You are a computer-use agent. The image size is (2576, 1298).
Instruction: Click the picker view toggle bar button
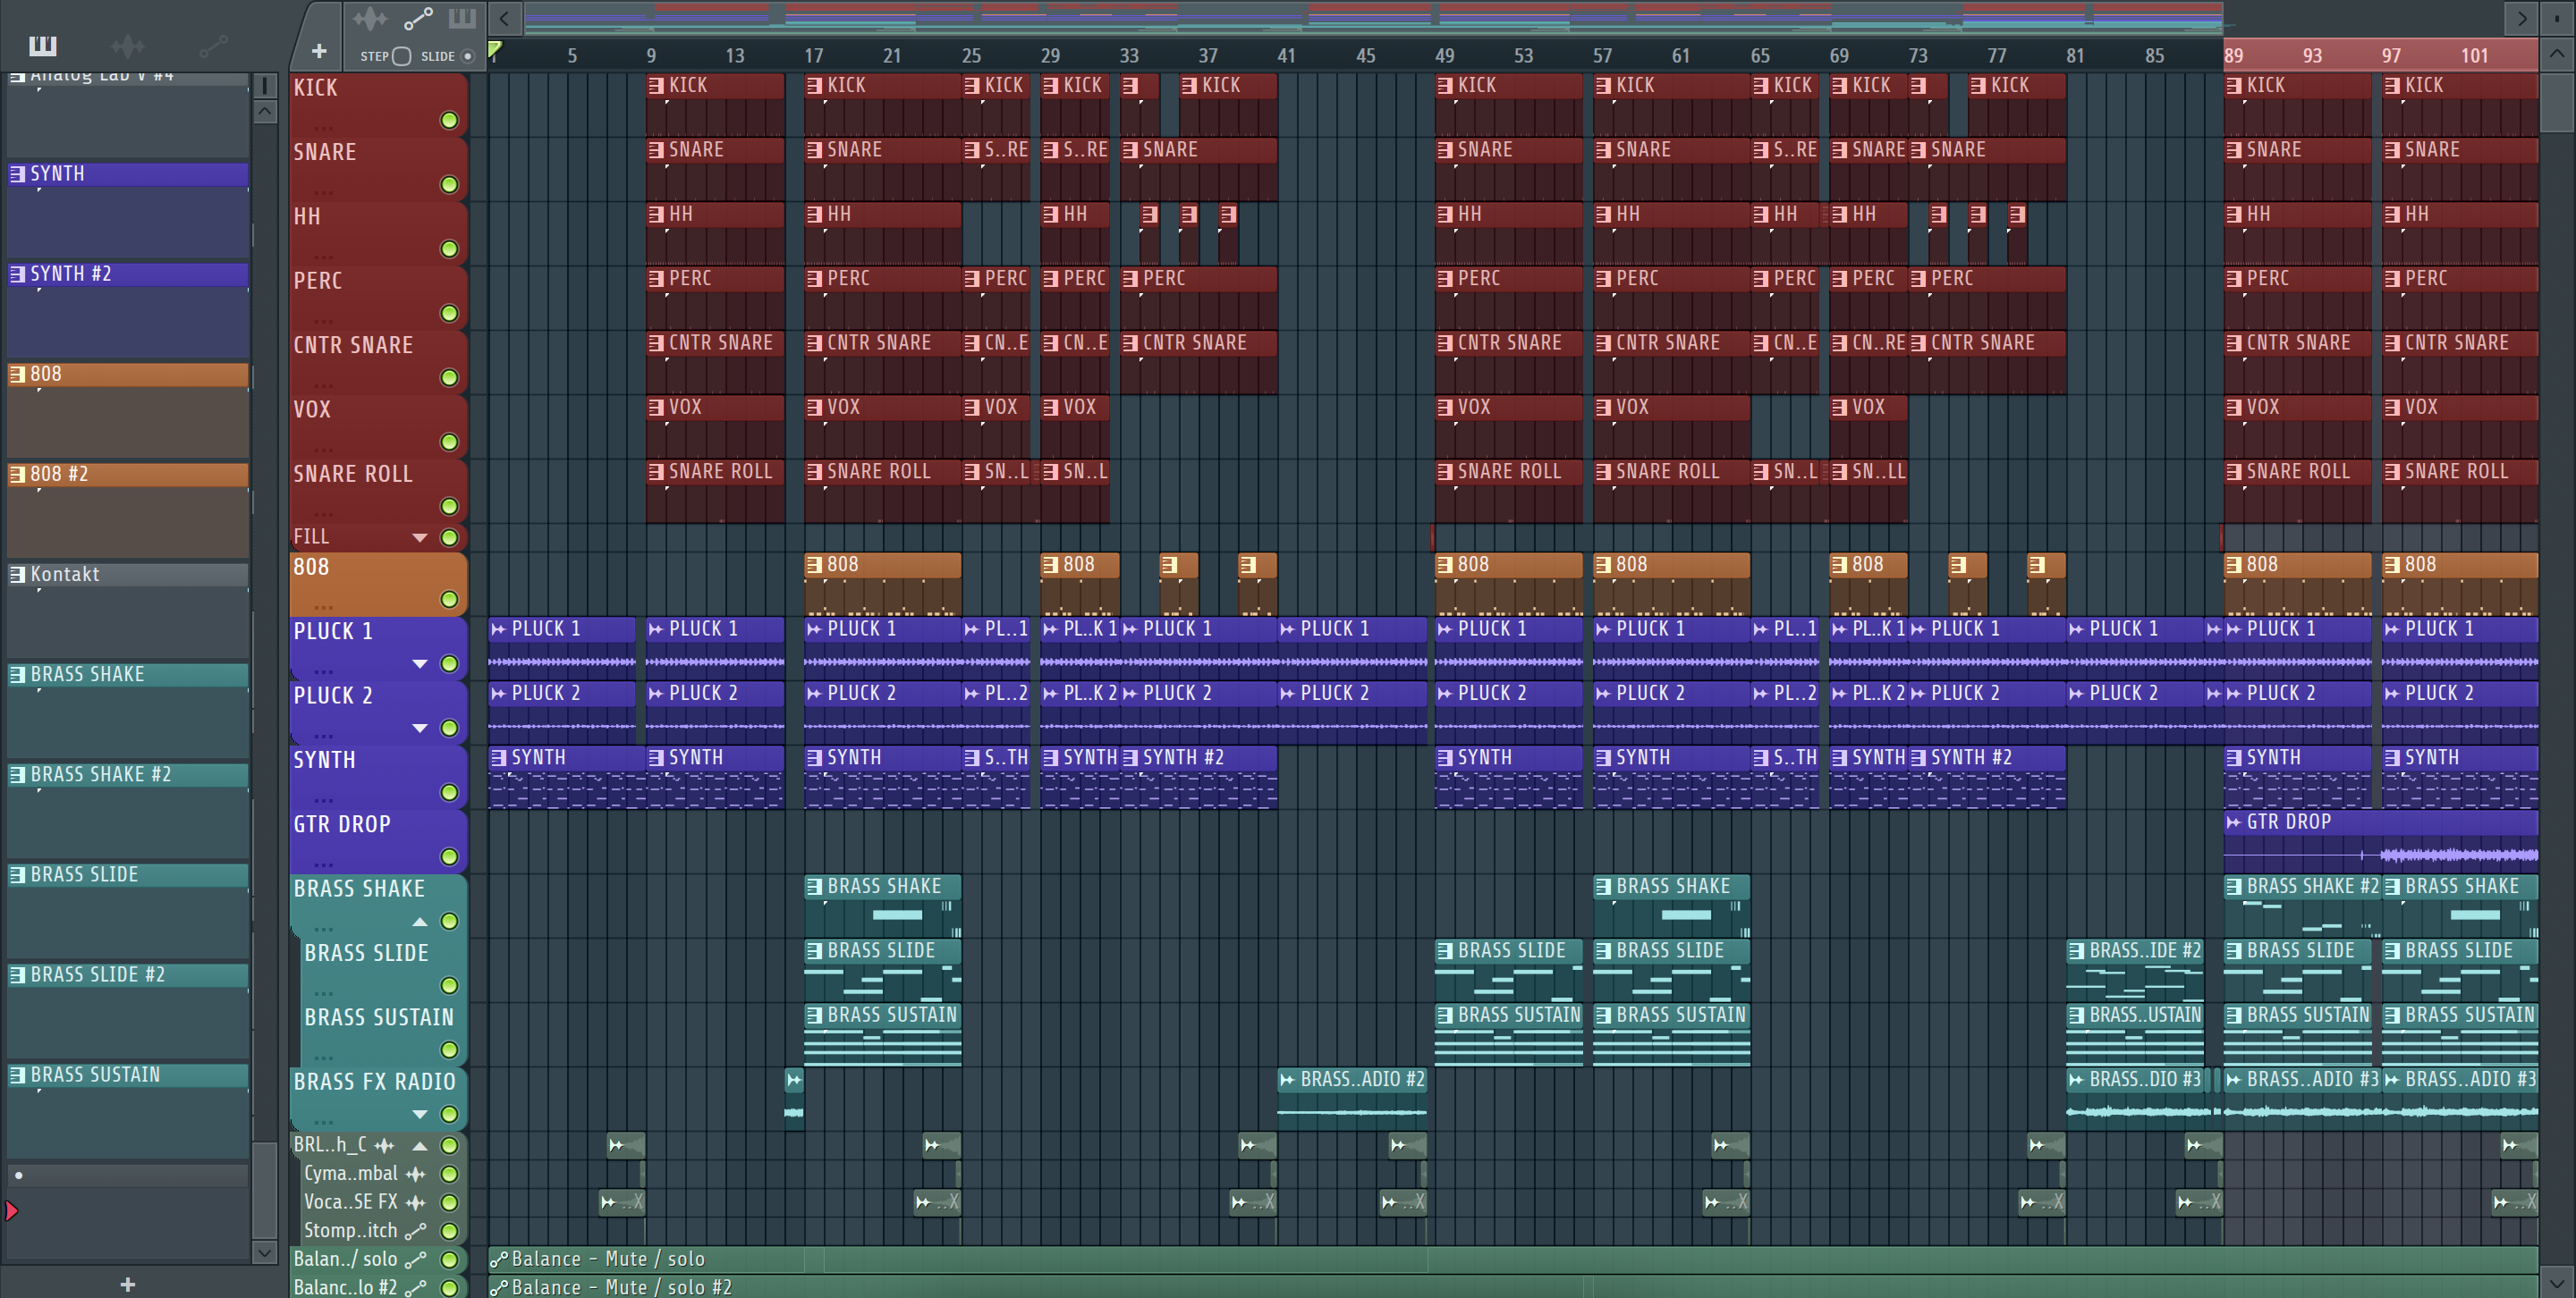(264, 85)
